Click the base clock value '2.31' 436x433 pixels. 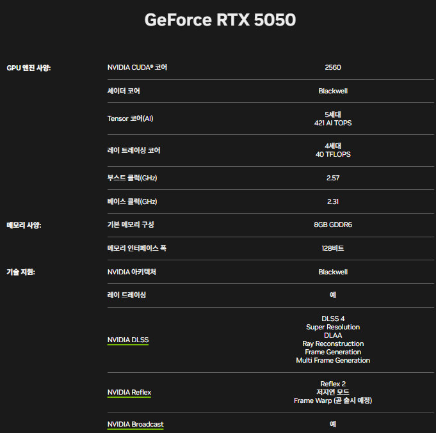(x=333, y=201)
